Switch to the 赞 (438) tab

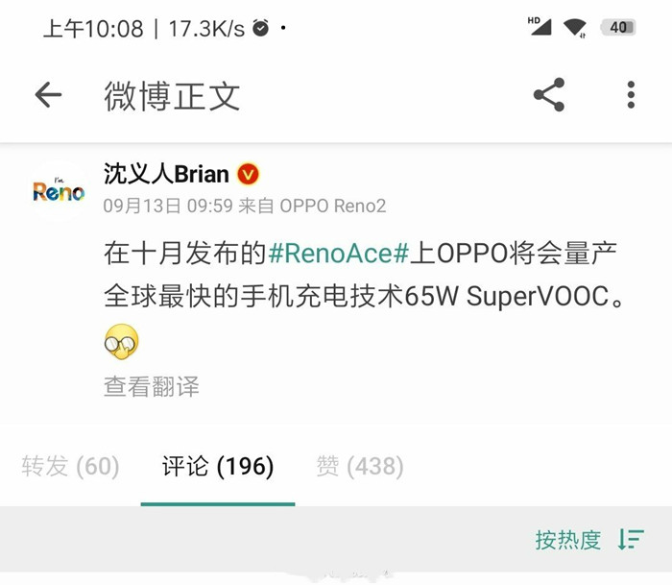pos(360,466)
